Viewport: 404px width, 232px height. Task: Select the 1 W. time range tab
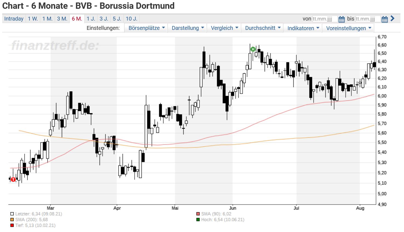[33, 19]
